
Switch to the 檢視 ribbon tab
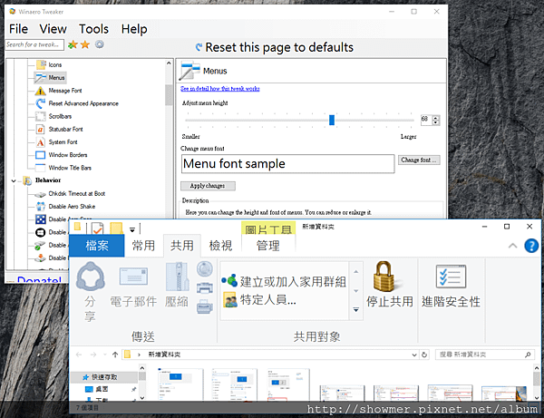point(220,246)
